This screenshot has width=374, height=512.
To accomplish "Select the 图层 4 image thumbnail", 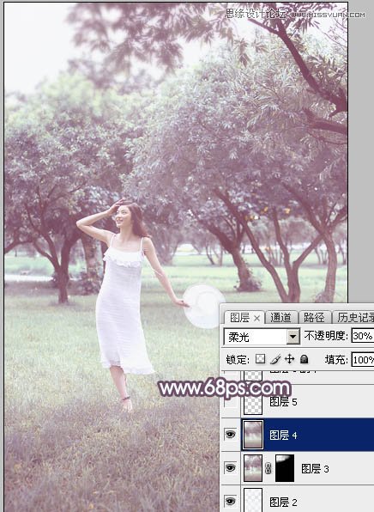I will [253, 435].
